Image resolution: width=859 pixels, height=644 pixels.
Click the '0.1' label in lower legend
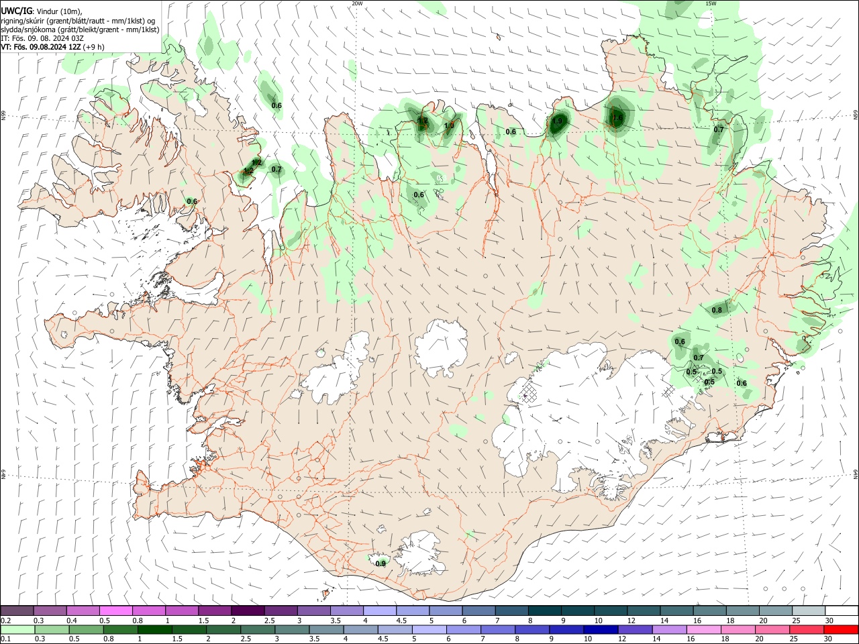pos(5,639)
